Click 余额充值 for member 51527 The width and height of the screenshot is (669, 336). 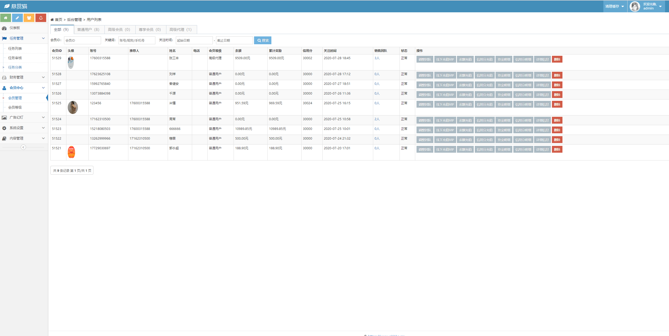(465, 85)
